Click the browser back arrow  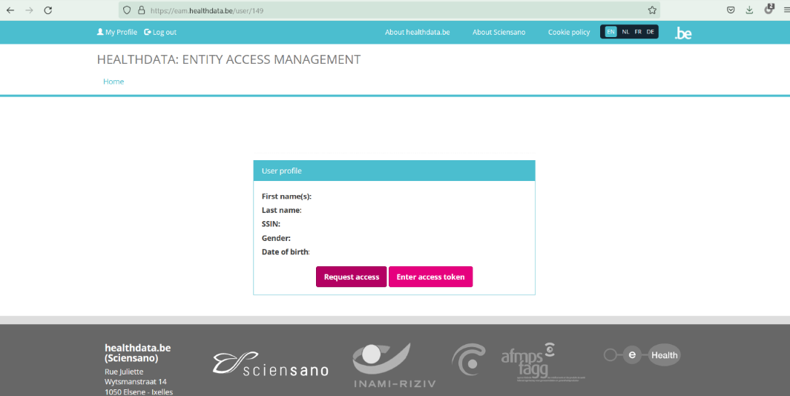tap(10, 10)
